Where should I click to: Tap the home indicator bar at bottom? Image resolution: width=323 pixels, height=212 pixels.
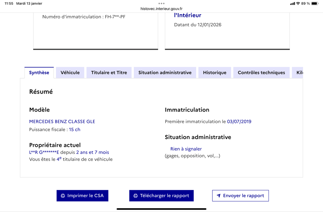[x=161, y=209]
